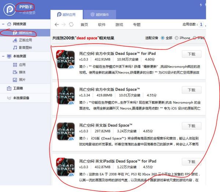Image resolution: width=220 pixels, height=192 pixels.
Task: Open title 死亡空间 英文iPad版 Dead Space for iPad
Action: (x=118, y=161)
